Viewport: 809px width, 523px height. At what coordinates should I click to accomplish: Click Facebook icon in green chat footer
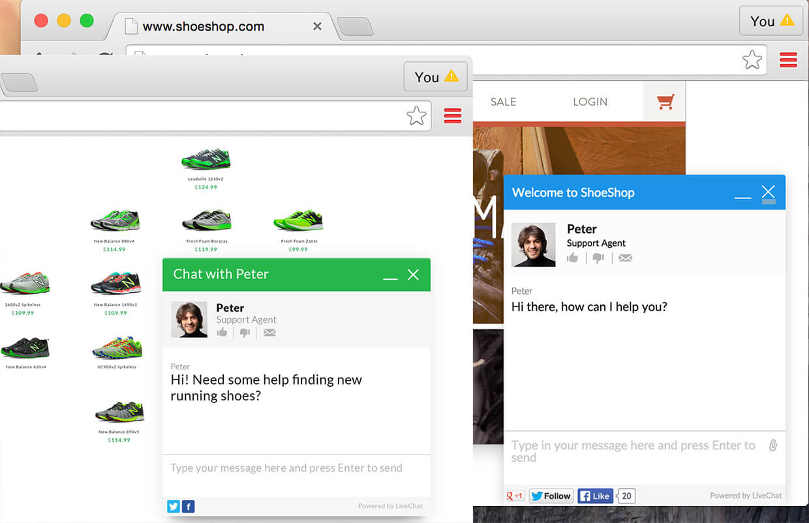188,506
